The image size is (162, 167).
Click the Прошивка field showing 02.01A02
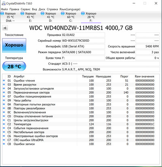[83, 35]
